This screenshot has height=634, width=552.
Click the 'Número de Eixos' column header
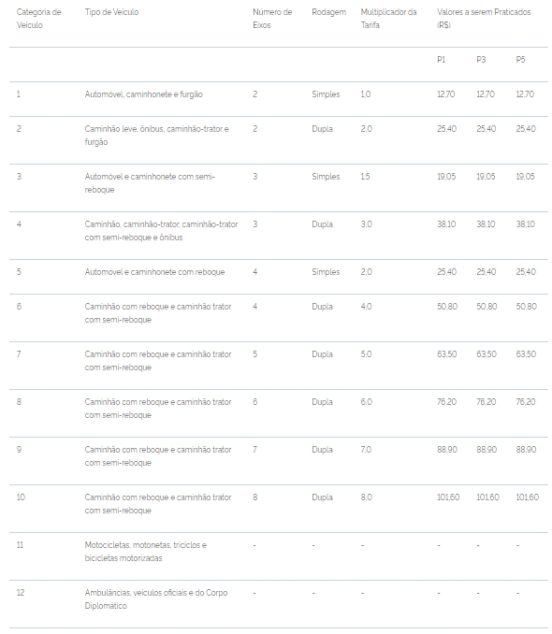click(x=272, y=19)
